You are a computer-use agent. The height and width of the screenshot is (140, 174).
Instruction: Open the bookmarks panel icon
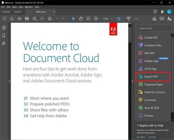(4, 36)
